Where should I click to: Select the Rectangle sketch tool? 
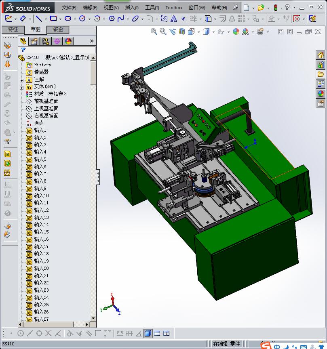(x=53, y=19)
